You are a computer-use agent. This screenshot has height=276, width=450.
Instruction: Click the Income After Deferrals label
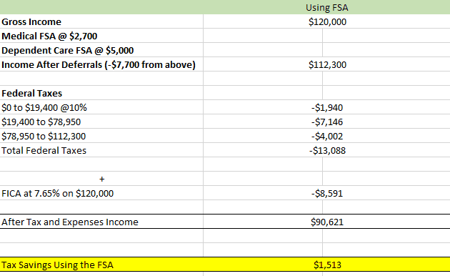click(x=99, y=65)
